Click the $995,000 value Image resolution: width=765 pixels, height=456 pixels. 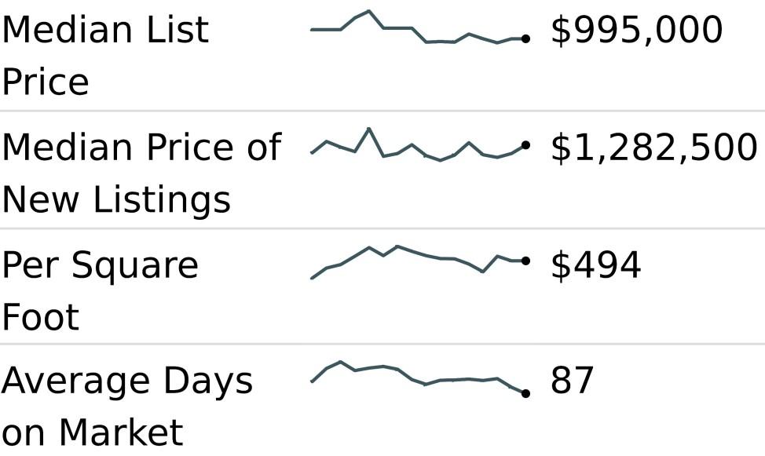(637, 30)
